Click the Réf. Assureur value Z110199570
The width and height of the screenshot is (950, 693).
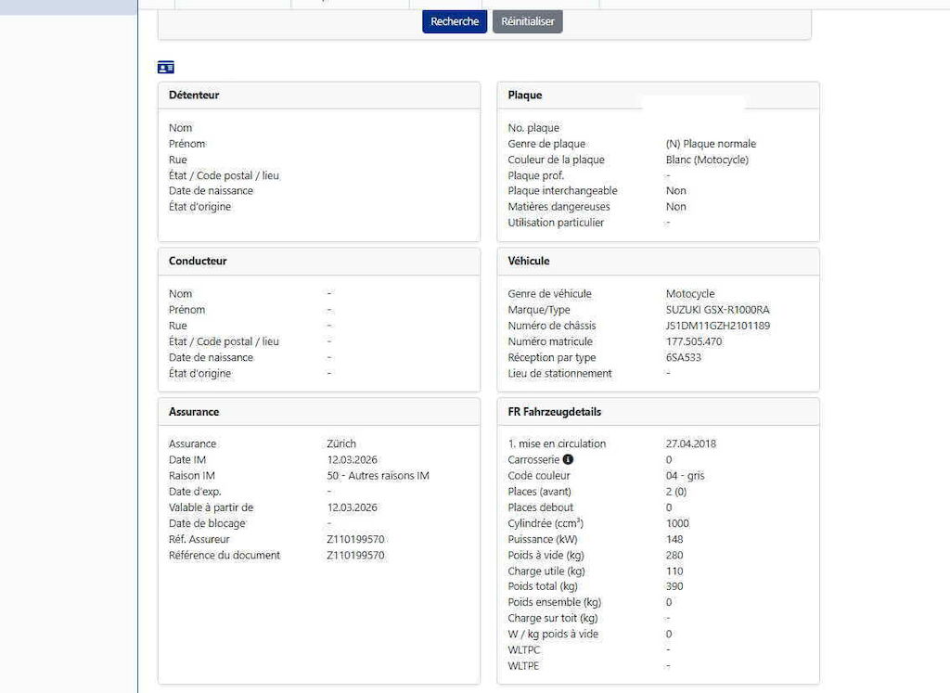pyautogui.click(x=355, y=539)
